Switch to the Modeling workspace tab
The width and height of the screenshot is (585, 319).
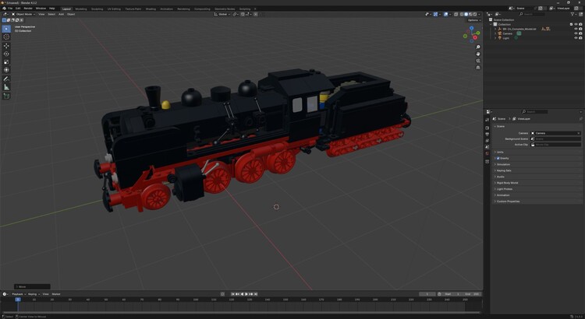coord(80,9)
